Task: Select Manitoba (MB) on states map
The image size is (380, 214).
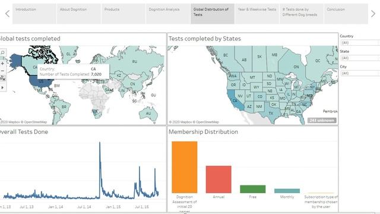Action: 274,55
